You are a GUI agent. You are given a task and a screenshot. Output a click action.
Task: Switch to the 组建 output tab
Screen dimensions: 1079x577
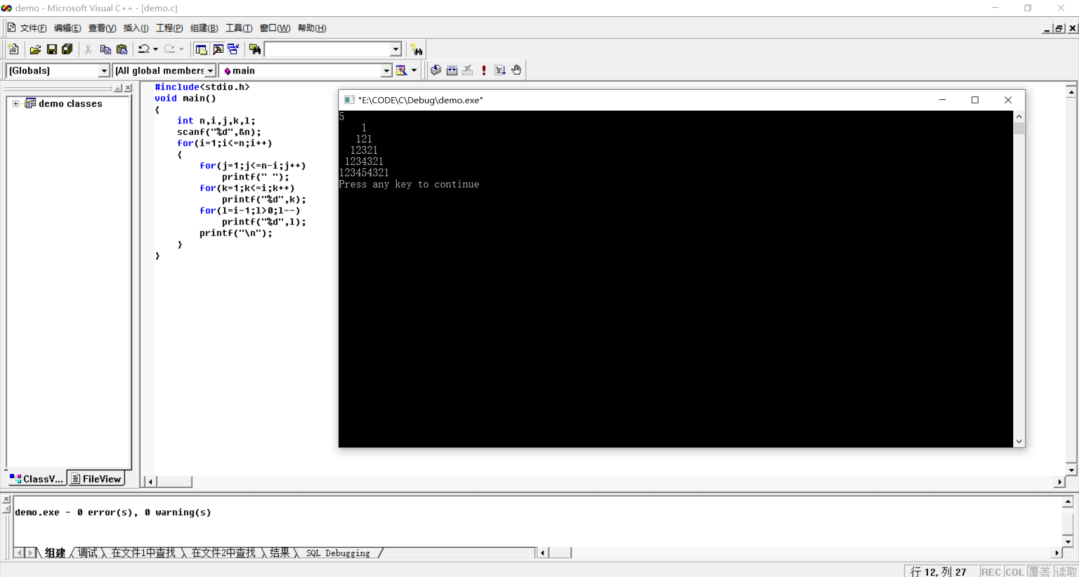(55, 553)
